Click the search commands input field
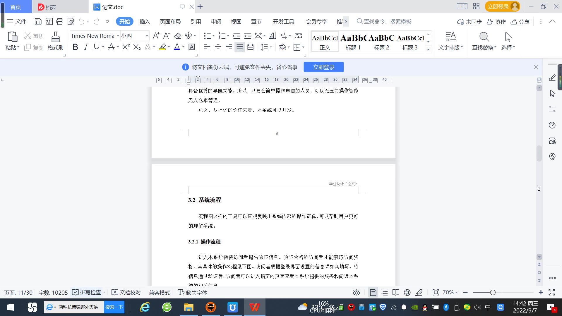Screen dimensions: 562x316 [387, 21]
